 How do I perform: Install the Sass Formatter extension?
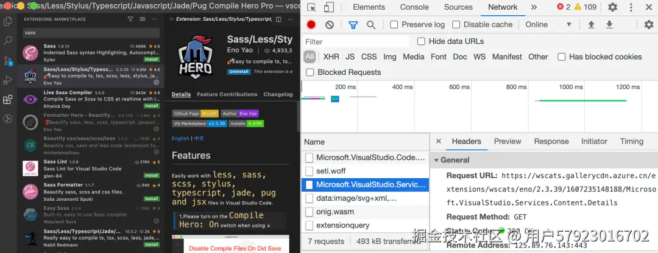click(x=151, y=198)
